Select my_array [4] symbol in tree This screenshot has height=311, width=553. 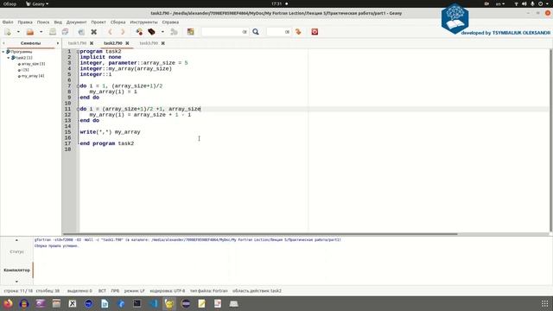33,76
